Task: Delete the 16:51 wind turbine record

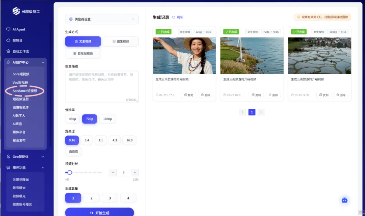Action: pyautogui.click(x=273, y=95)
